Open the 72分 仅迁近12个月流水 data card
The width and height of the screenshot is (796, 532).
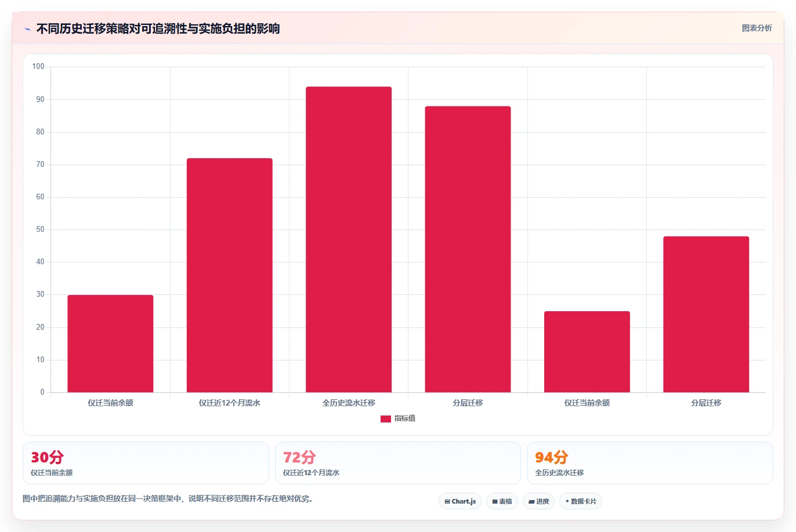[x=398, y=463]
